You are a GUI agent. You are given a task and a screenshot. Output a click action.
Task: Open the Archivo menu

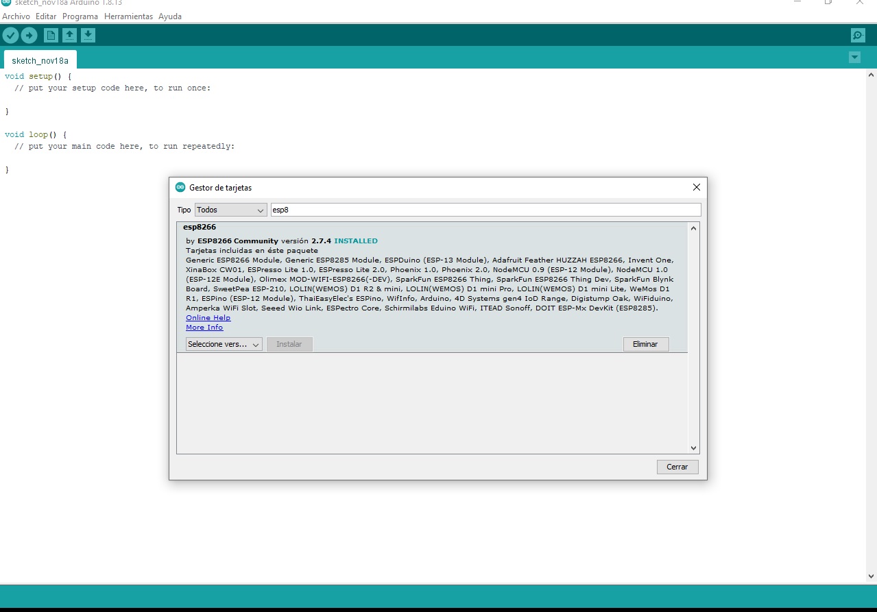(x=16, y=16)
